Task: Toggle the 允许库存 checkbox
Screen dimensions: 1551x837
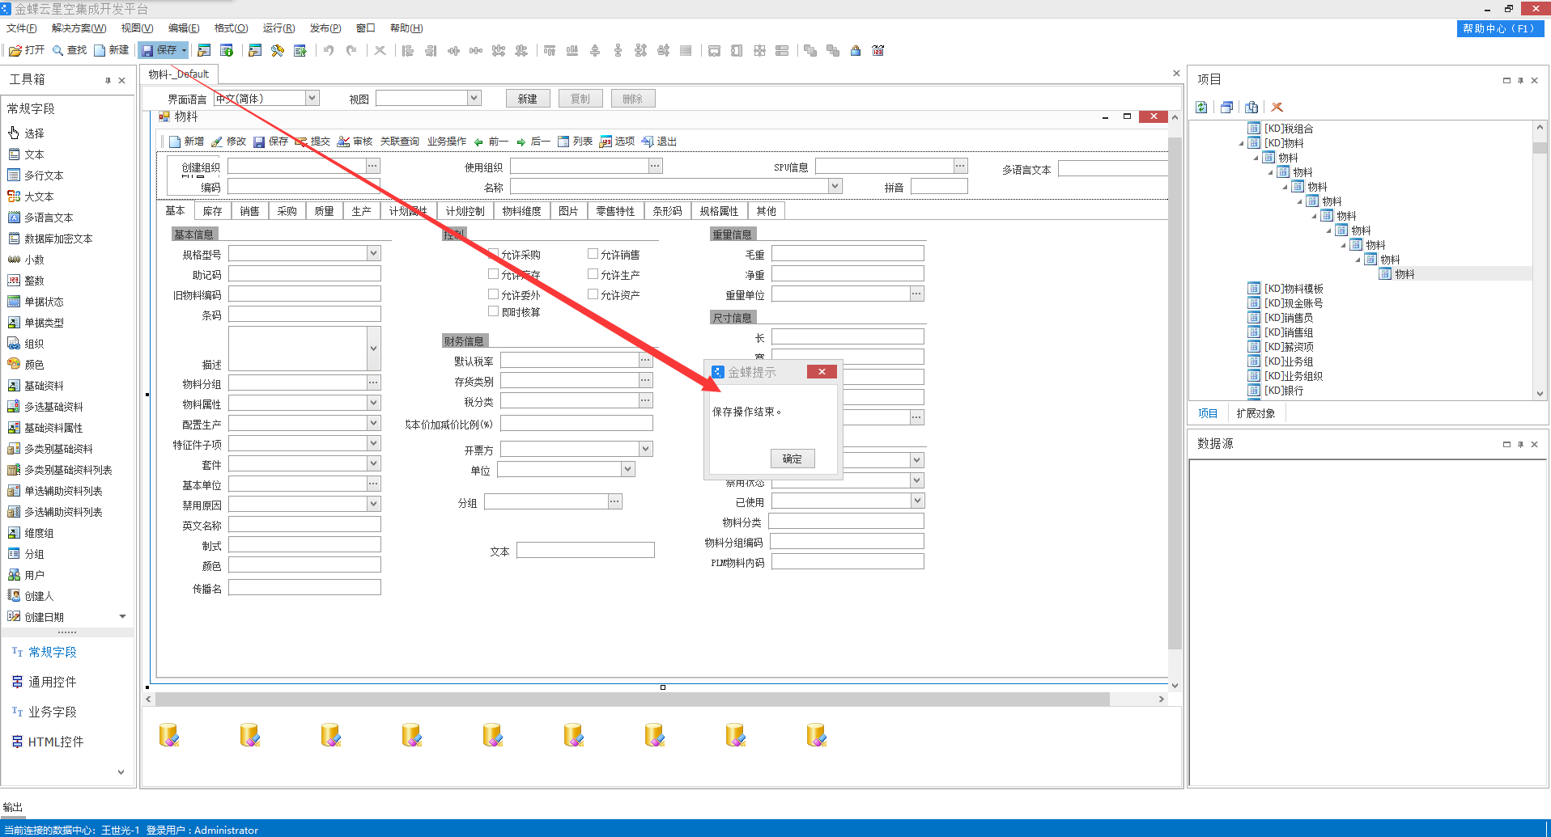Action: [x=493, y=273]
